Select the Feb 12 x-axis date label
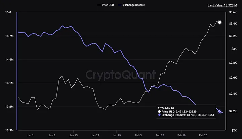This screenshot has height=139, width=242. (x=160, y=136)
